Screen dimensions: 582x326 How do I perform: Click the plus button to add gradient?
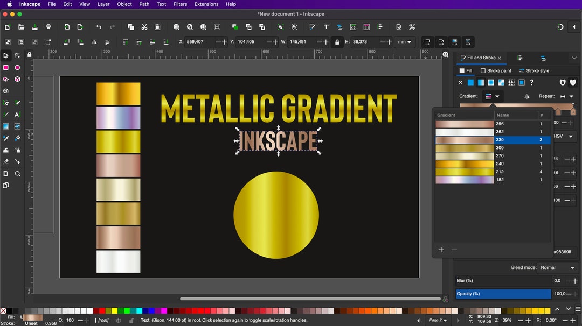coord(441,250)
